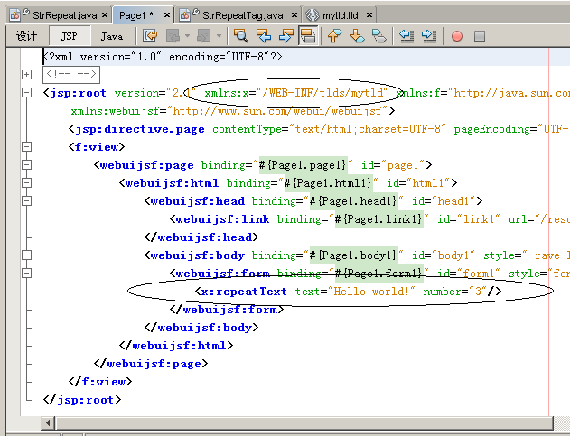Click Find Previous Occurrence icon
Image resolution: width=570 pixels, height=436 pixels.
263,36
